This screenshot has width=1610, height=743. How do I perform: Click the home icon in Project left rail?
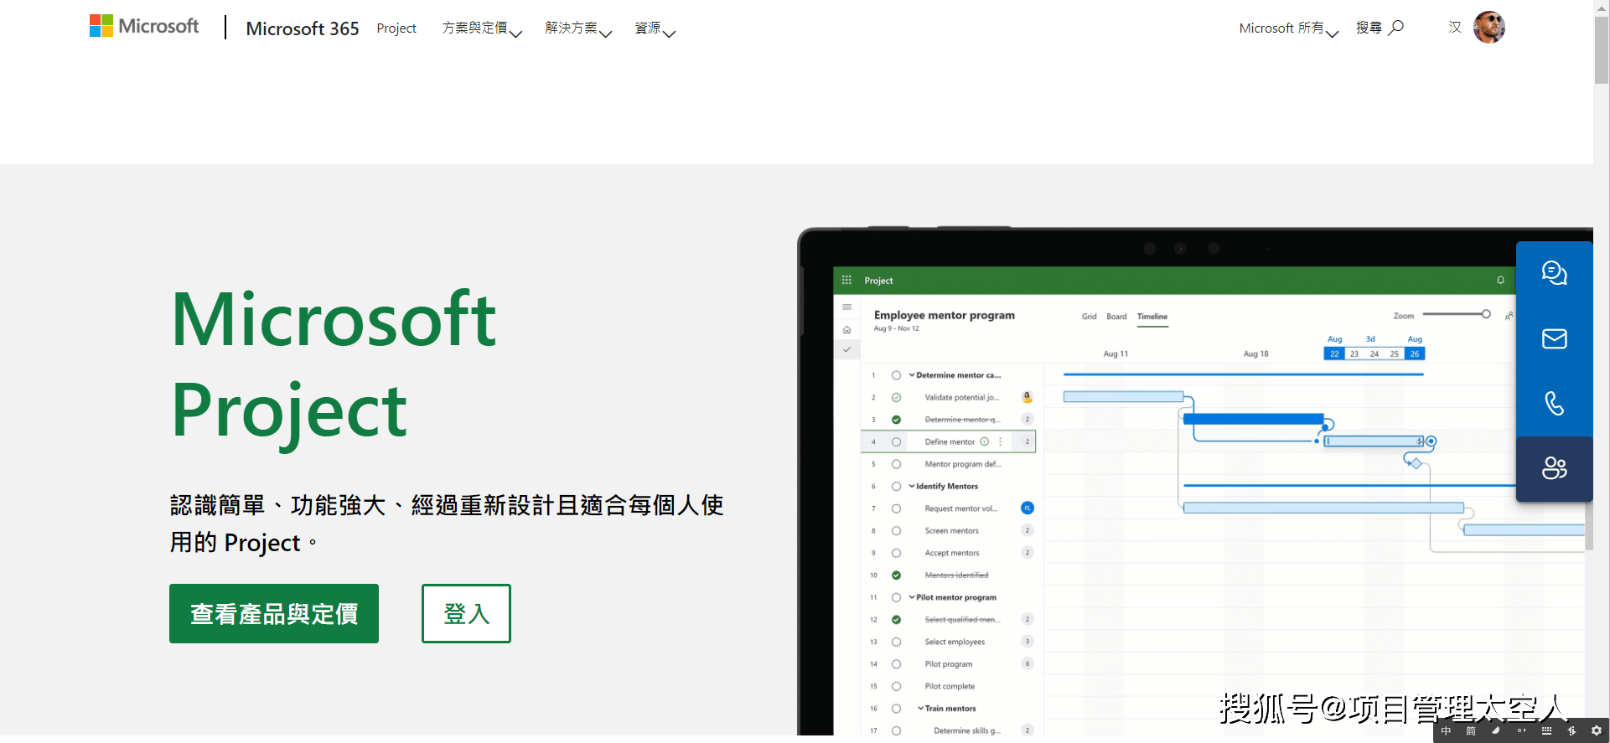point(846,329)
